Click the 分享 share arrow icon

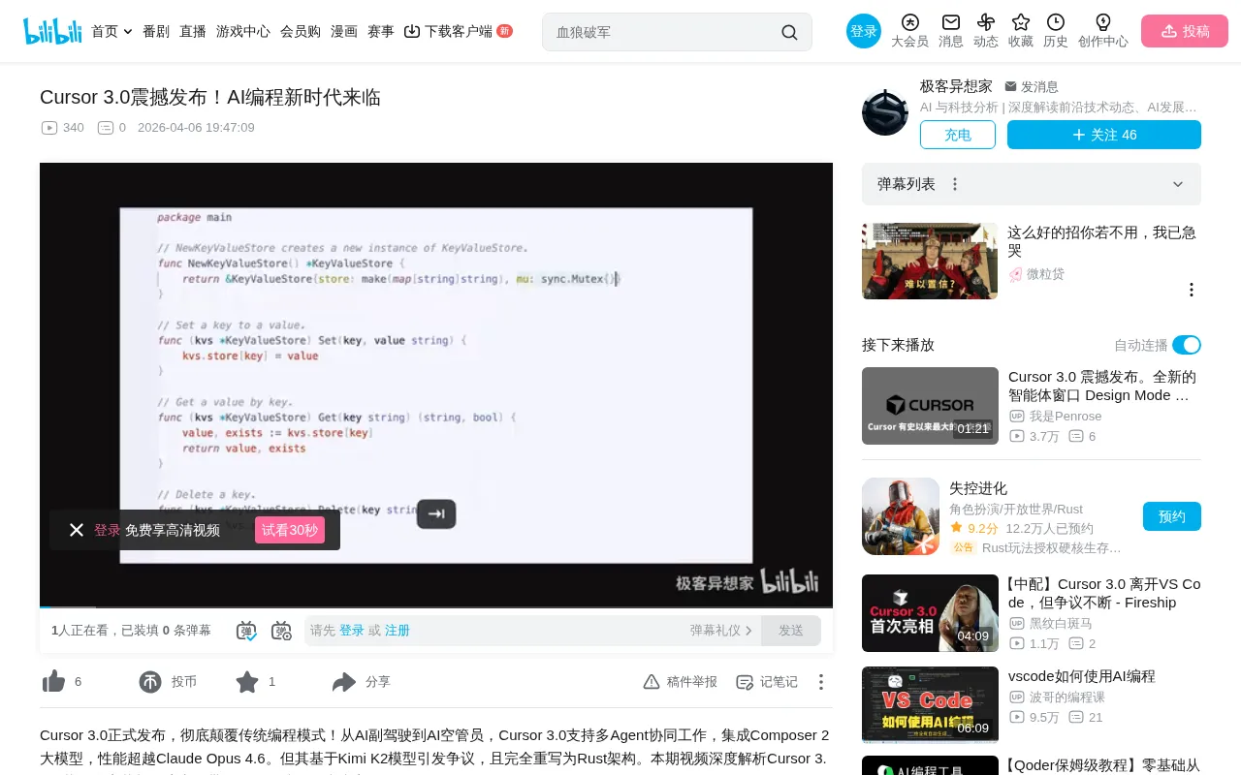[x=344, y=682]
